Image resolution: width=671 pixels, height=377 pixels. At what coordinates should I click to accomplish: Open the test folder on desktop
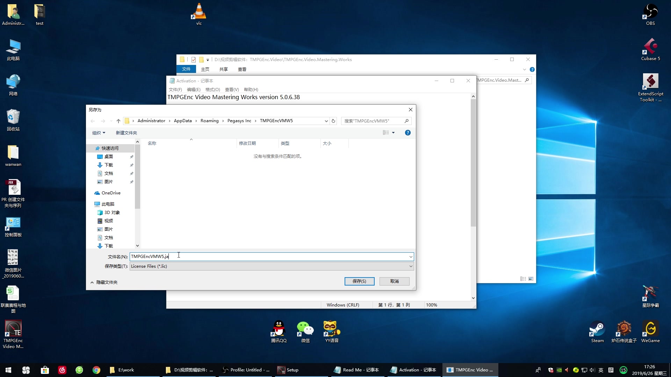tap(39, 14)
